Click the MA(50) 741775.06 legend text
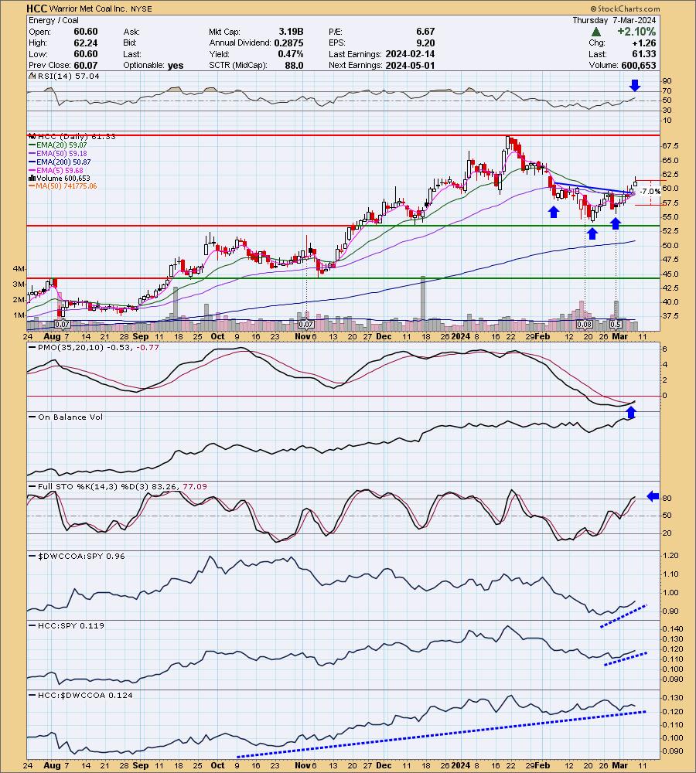Viewport: 696px width, 773px height. [x=67, y=186]
